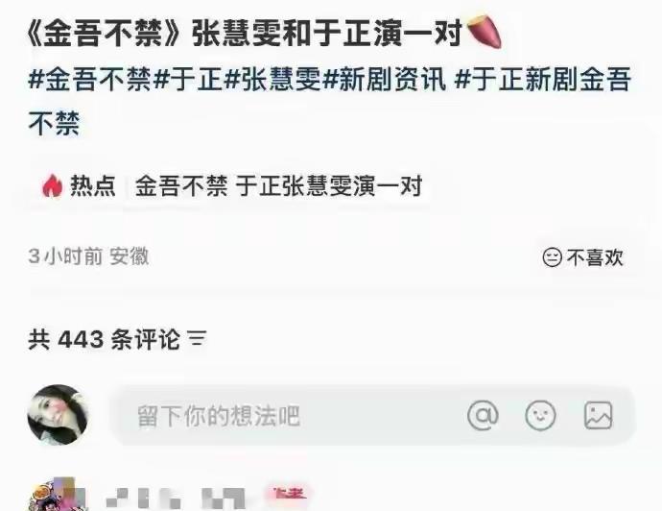
Task: Focus the 留下你的想法吧 comment field
Action: (x=372, y=416)
